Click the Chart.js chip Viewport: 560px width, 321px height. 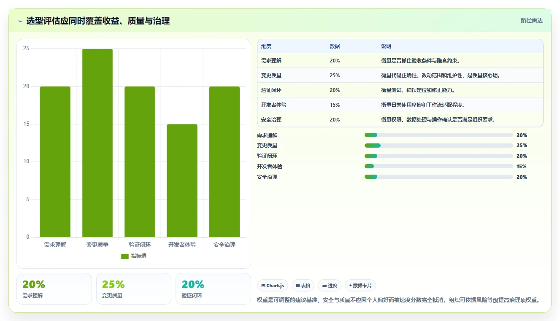(x=272, y=286)
